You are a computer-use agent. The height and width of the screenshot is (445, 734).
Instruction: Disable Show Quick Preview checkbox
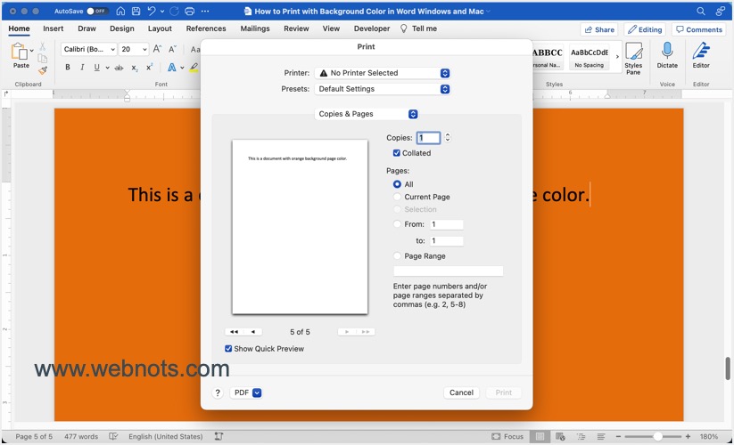[x=229, y=349]
